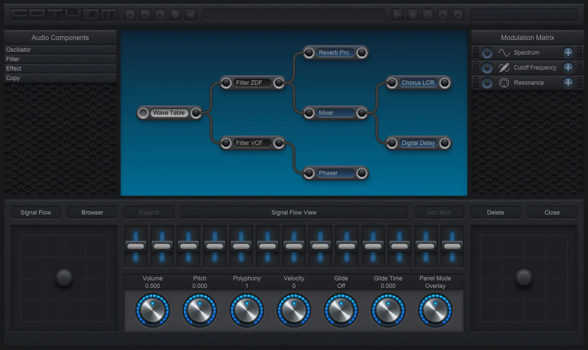Image resolution: width=588 pixels, height=350 pixels.
Task: Expand Cutoff Frequency row with its plus button
Action: click(568, 68)
